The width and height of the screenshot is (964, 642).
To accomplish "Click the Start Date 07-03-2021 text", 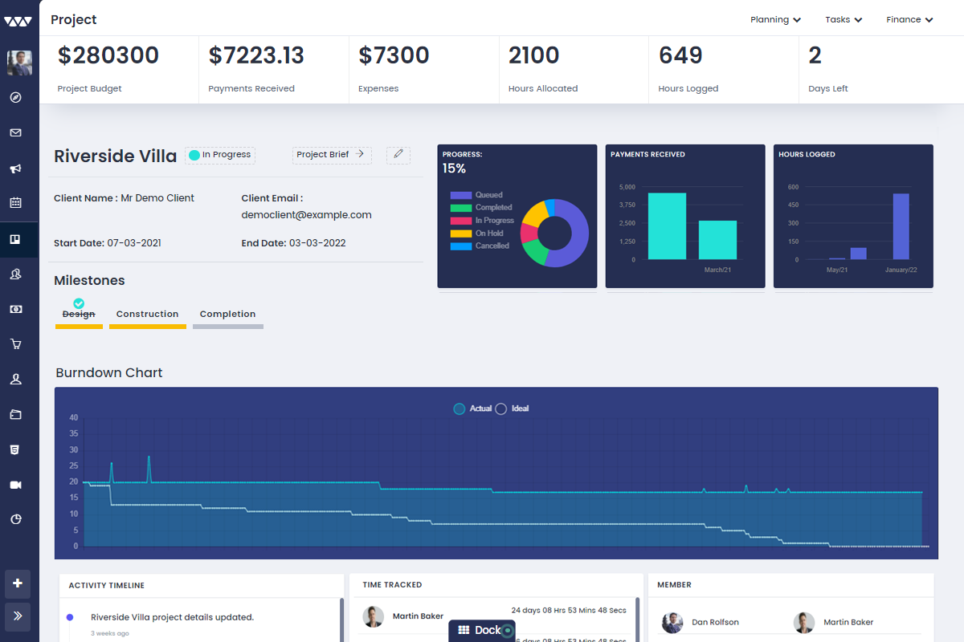I will click(x=108, y=243).
